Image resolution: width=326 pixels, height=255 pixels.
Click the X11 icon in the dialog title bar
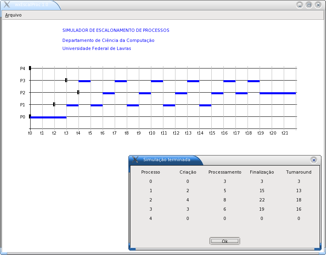[x=135, y=160]
